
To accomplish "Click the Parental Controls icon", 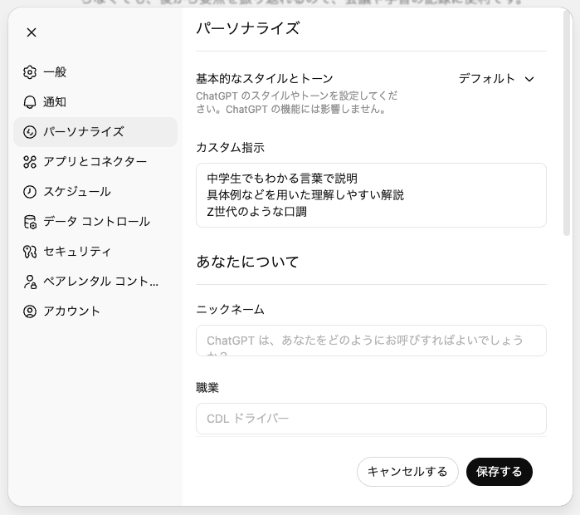I will tap(30, 282).
